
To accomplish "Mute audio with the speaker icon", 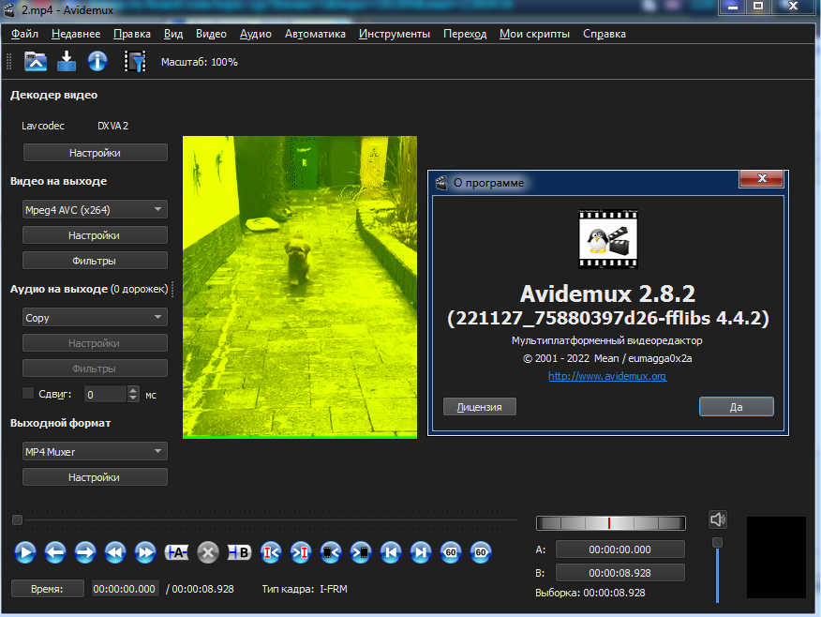I will coord(717,519).
